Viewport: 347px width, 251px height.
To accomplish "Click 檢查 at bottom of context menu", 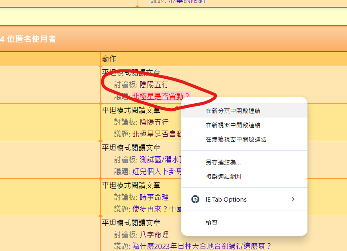I will tap(212, 223).
